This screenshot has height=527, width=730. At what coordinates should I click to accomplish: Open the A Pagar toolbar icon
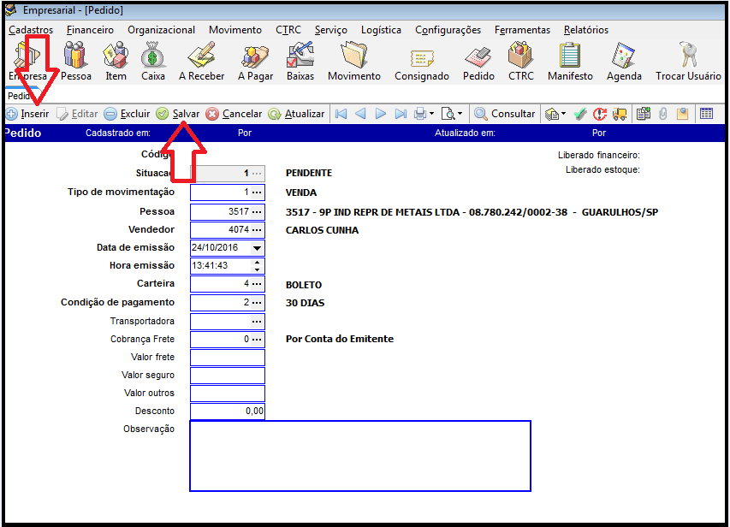tap(254, 57)
